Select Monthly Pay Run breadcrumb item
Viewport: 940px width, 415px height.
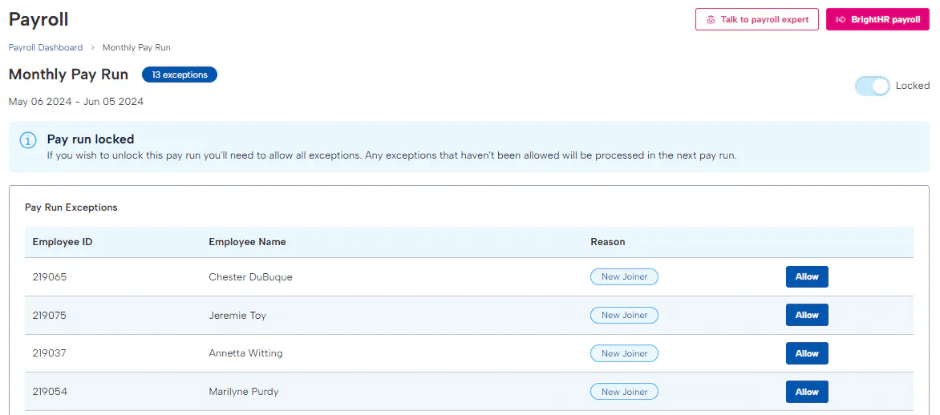(136, 48)
